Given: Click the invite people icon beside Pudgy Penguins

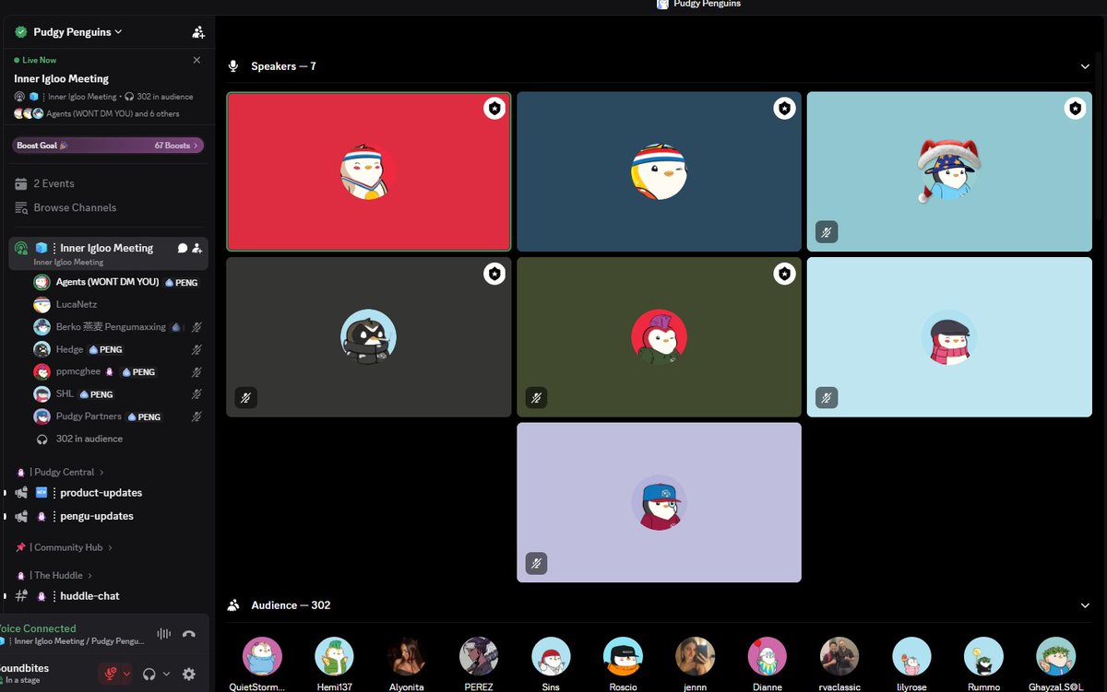Looking at the screenshot, I should 198,32.
